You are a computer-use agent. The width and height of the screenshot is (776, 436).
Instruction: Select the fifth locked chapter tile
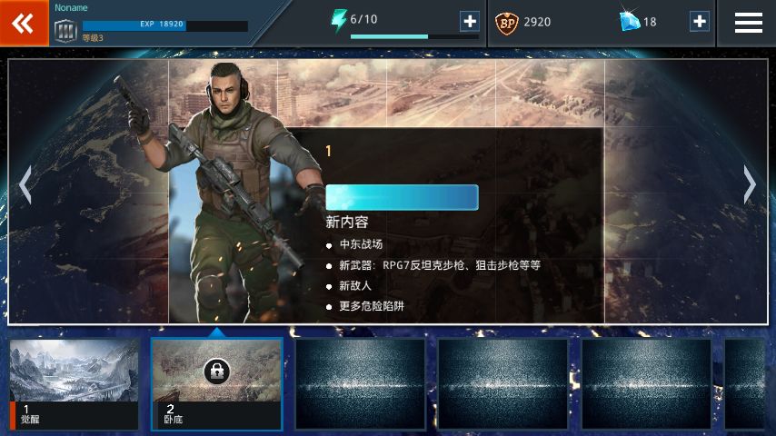point(646,384)
